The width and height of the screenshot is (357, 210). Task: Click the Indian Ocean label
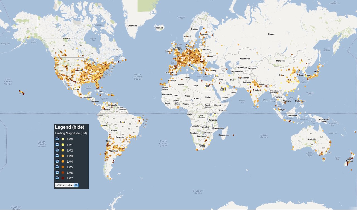[x=264, y=136]
